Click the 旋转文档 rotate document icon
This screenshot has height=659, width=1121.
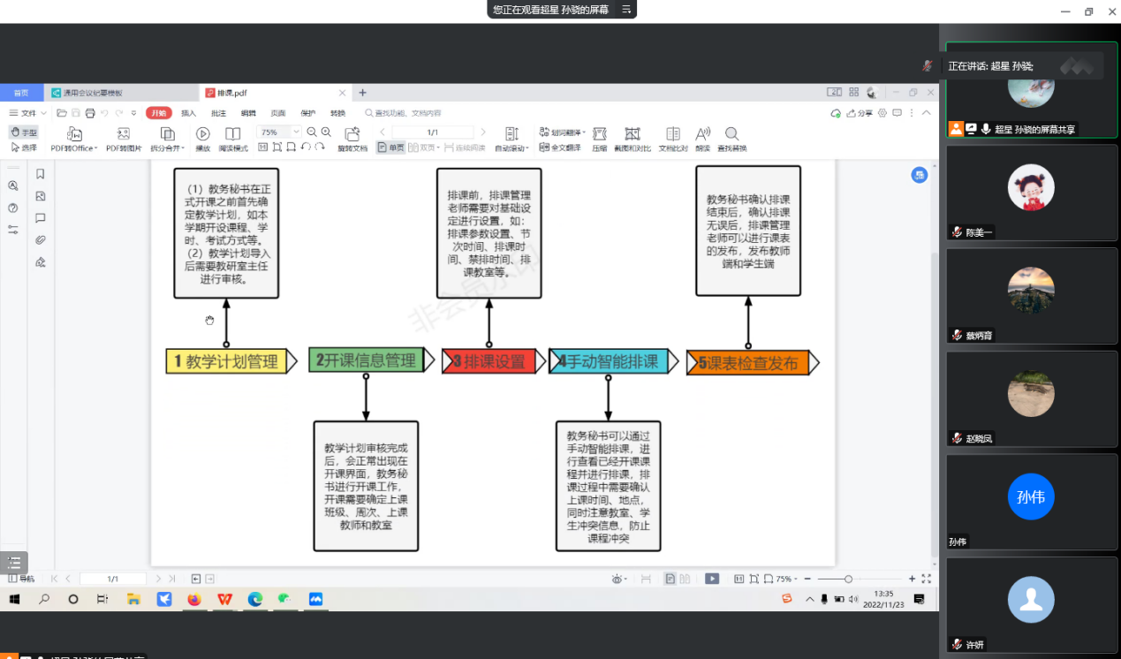click(x=352, y=133)
